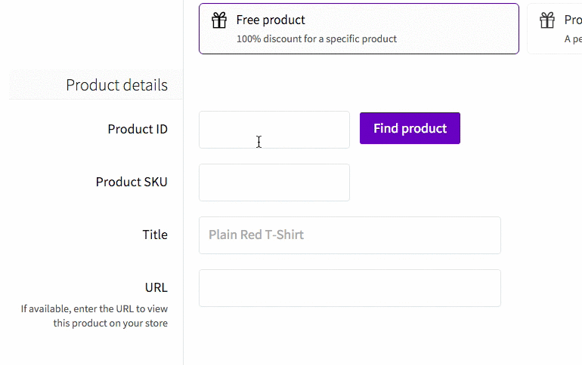Click the Title field label
The image size is (582, 365).
(x=155, y=235)
